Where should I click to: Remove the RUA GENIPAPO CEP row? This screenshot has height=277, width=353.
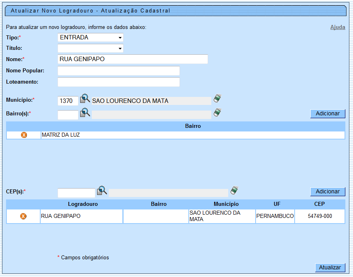(23, 216)
